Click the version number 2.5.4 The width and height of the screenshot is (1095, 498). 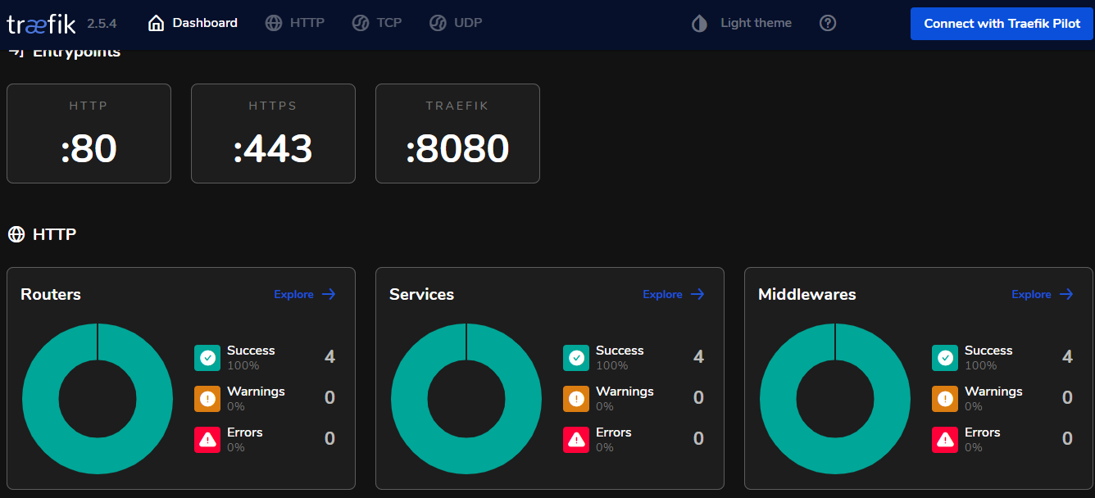pyautogui.click(x=102, y=24)
